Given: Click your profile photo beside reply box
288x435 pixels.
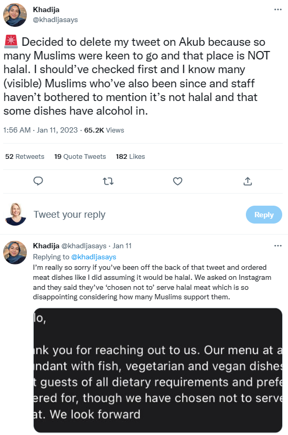Looking at the screenshot, I should pos(15,214).
